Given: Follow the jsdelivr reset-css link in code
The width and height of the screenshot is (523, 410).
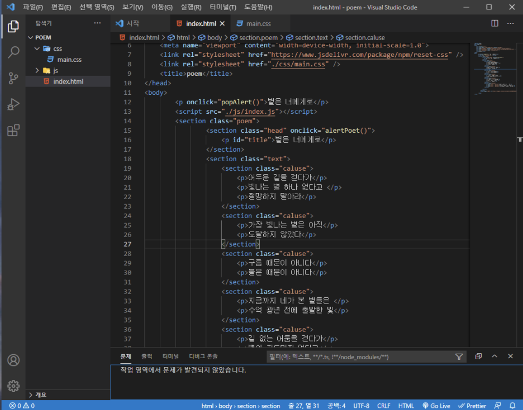Looking at the screenshot, I should coord(361,55).
